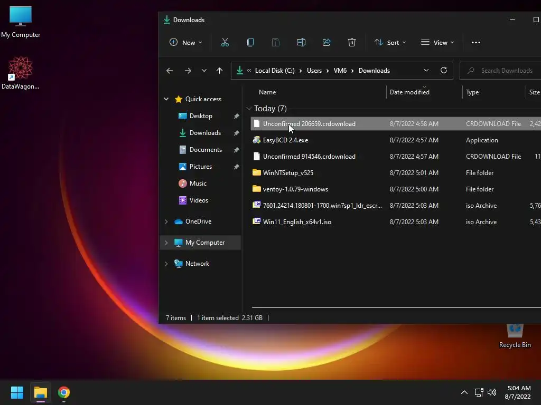Click the Win11 iso archive file icon

click(256, 221)
